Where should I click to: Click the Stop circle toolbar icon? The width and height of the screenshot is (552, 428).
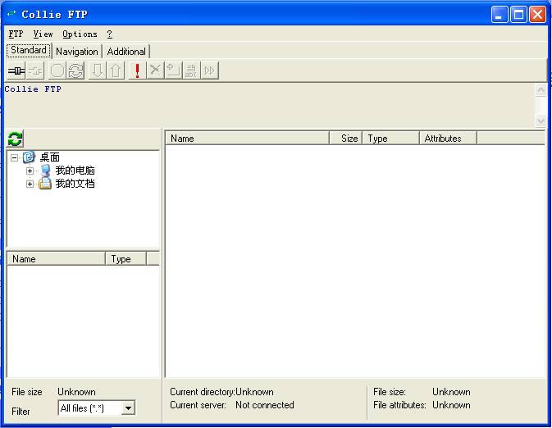coord(57,71)
